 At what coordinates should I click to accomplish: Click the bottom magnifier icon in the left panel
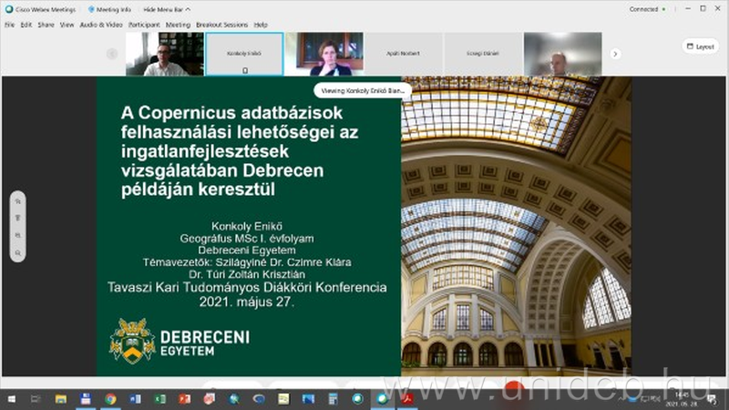click(18, 253)
